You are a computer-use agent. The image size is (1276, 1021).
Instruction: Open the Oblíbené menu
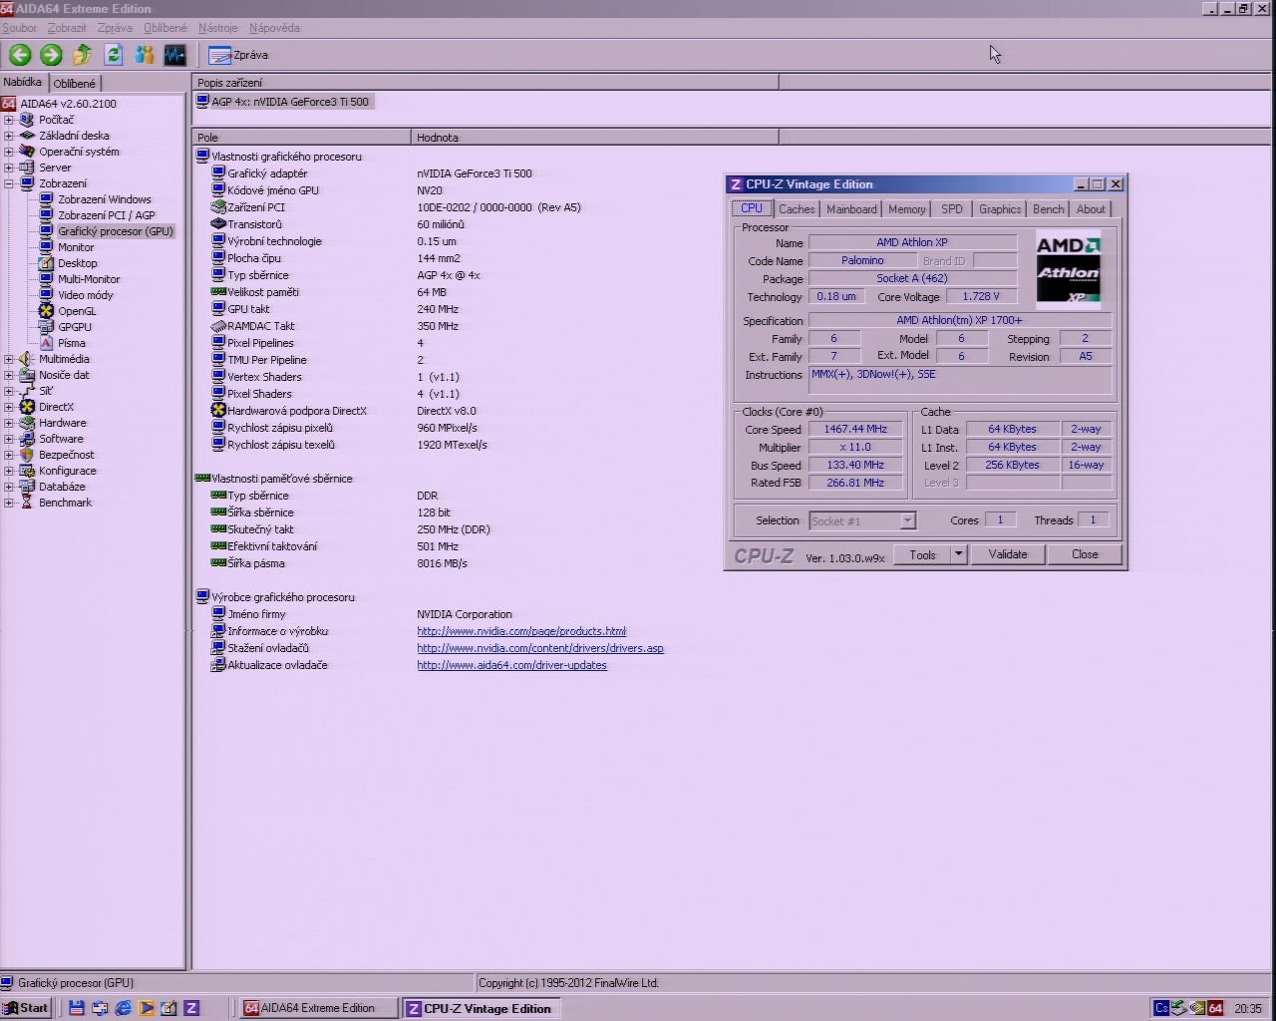tap(164, 28)
